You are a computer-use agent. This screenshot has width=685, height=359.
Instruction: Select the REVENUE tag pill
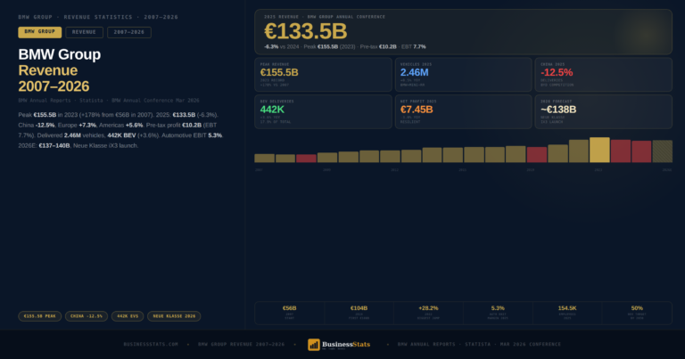coord(85,32)
